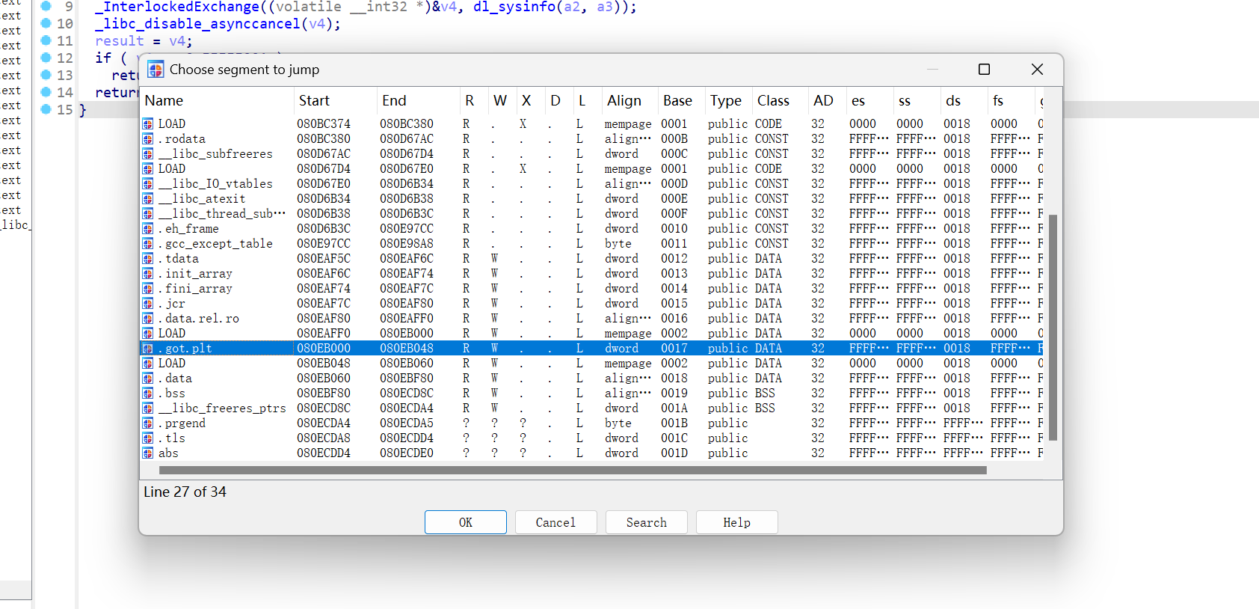The height and width of the screenshot is (609, 1259).
Task: Click the .data.rel.ro segment icon
Action: tap(148, 318)
